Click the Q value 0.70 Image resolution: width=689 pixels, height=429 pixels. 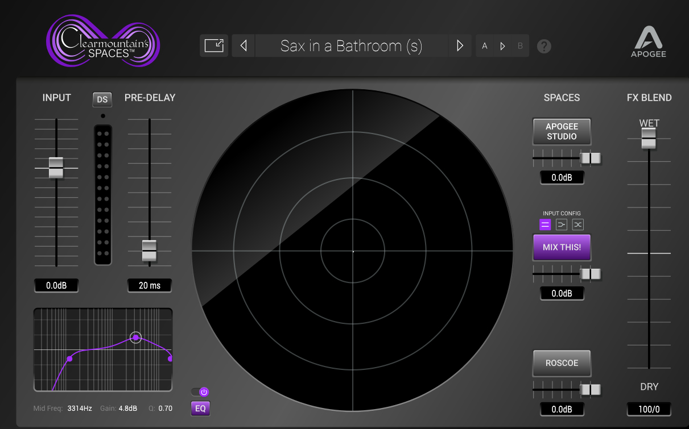(x=166, y=408)
